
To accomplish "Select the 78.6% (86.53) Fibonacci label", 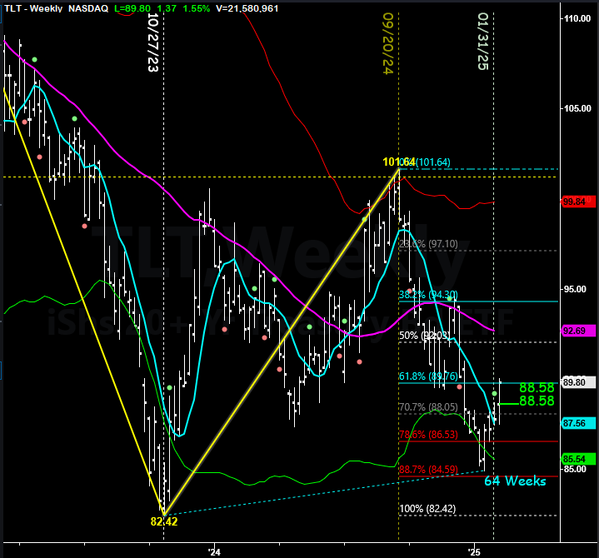I will [428, 435].
